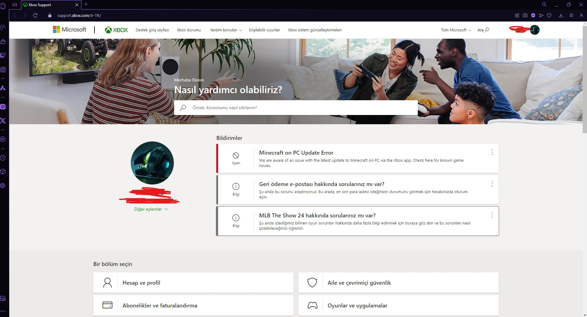Click the page vertical scrollbar thumb
This screenshot has height=317, width=587.
[x=585, y=79]
